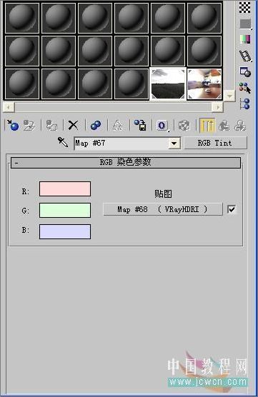Click Put Material to Scene icon

pyautogui.click(x=29, y=125)
